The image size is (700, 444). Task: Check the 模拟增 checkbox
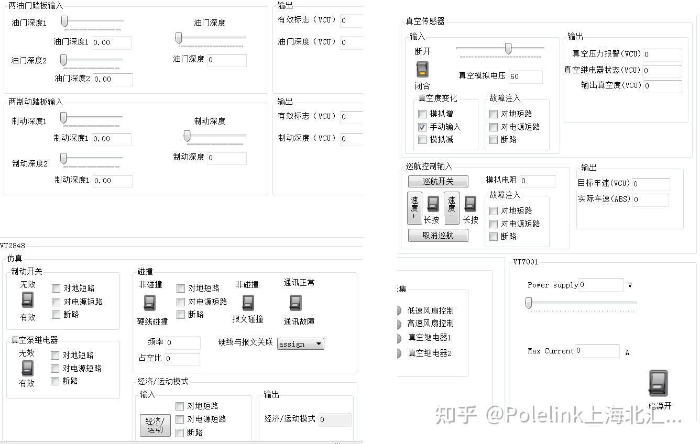coord(422,114)
